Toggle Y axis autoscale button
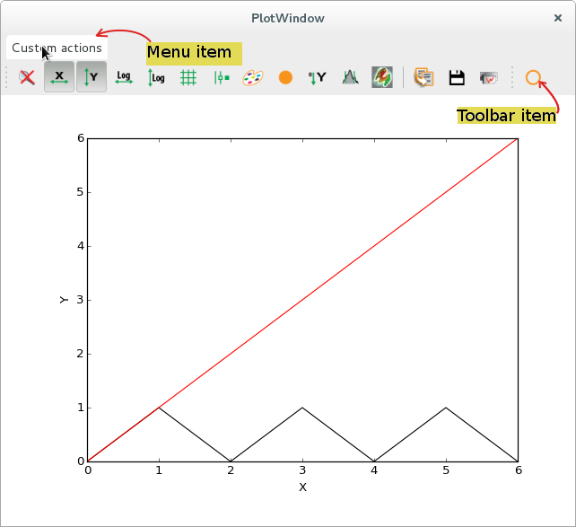This screenshot has height=527, width=576. (91, 78)
